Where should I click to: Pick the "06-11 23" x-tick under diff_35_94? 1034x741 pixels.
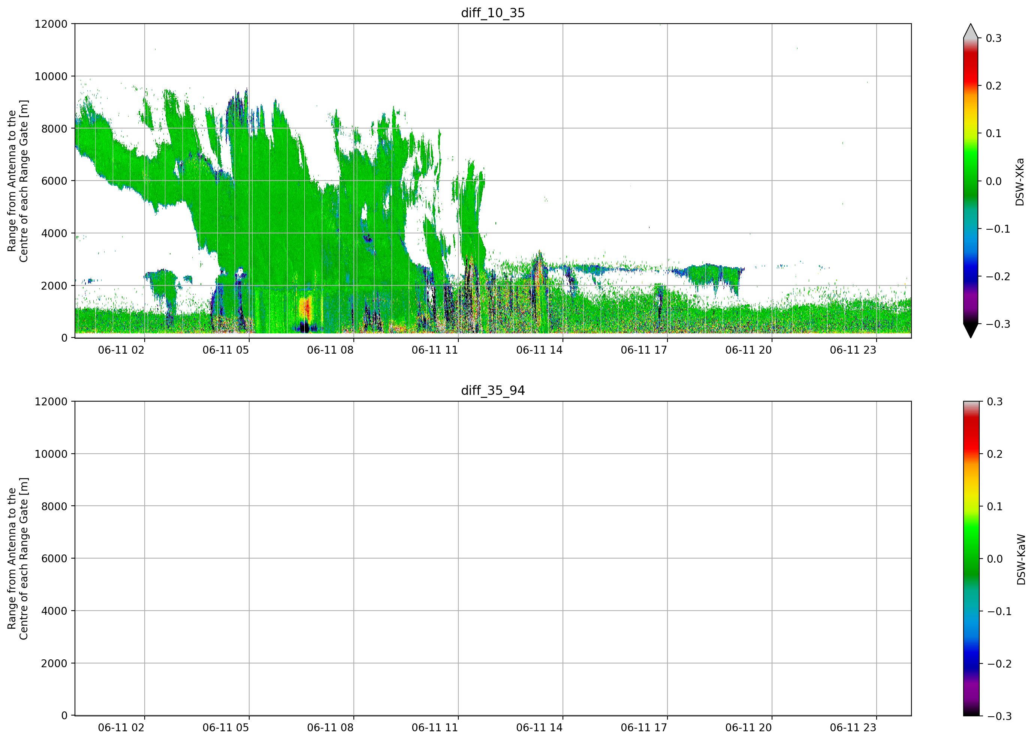click(853, 728)
